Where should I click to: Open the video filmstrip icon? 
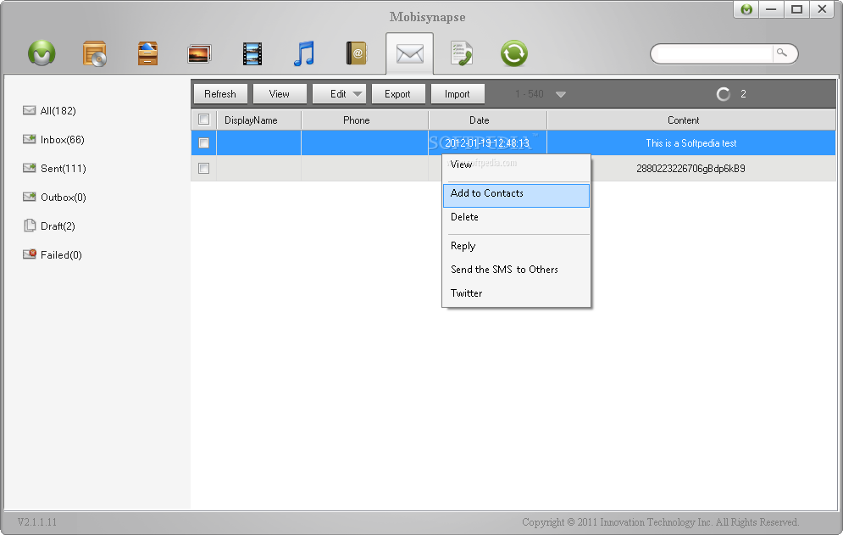click(252, 53)
